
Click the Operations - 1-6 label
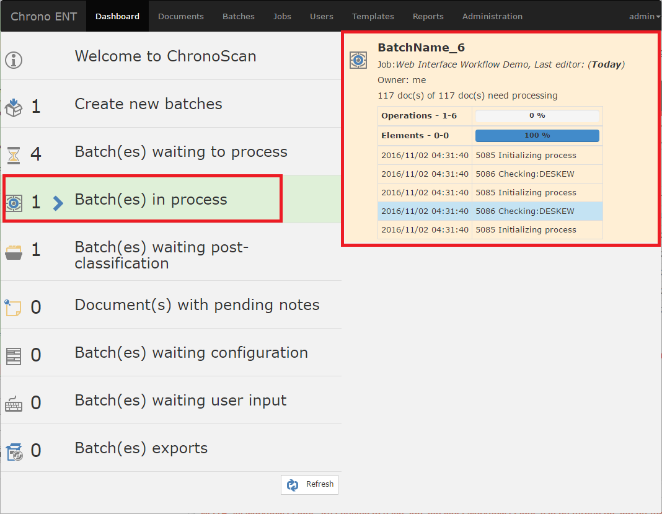tap(419, 116)
